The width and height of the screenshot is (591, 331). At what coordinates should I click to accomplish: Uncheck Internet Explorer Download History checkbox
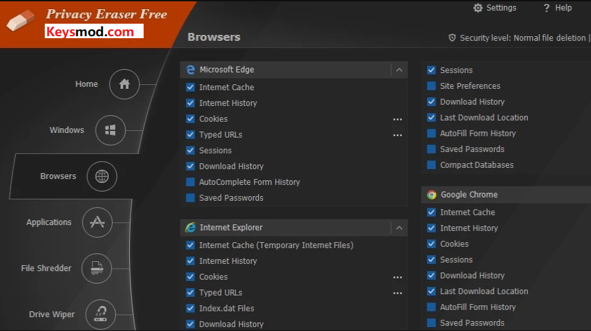(x=190, y=324)
